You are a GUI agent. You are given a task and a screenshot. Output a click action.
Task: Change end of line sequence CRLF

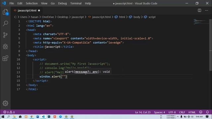pos(182,112)
